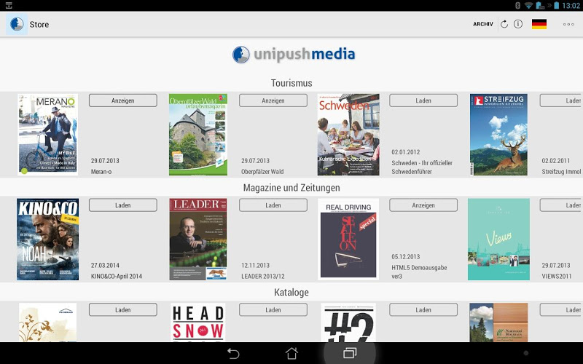Open the MERANO magazine cover
Image resolution: width=583 pixels, height=364 pixels.
48,135
